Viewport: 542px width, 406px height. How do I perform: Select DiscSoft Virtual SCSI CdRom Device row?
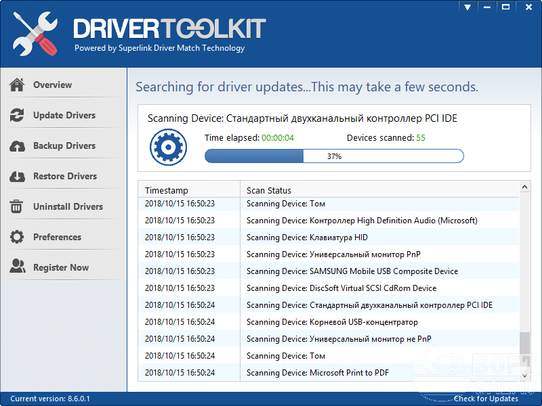(x=329, y=288)
